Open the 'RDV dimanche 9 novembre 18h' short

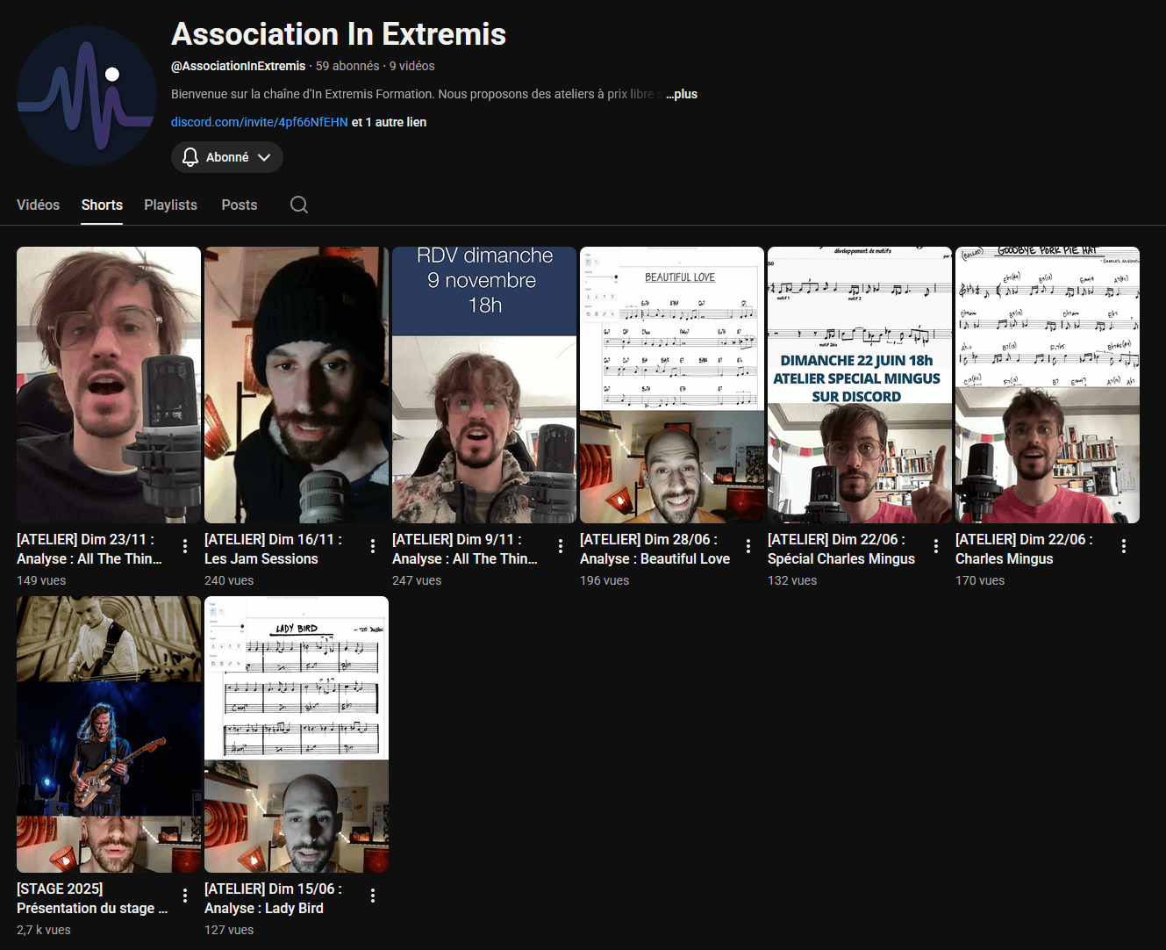pyautogui.click(x=483, y=384)
